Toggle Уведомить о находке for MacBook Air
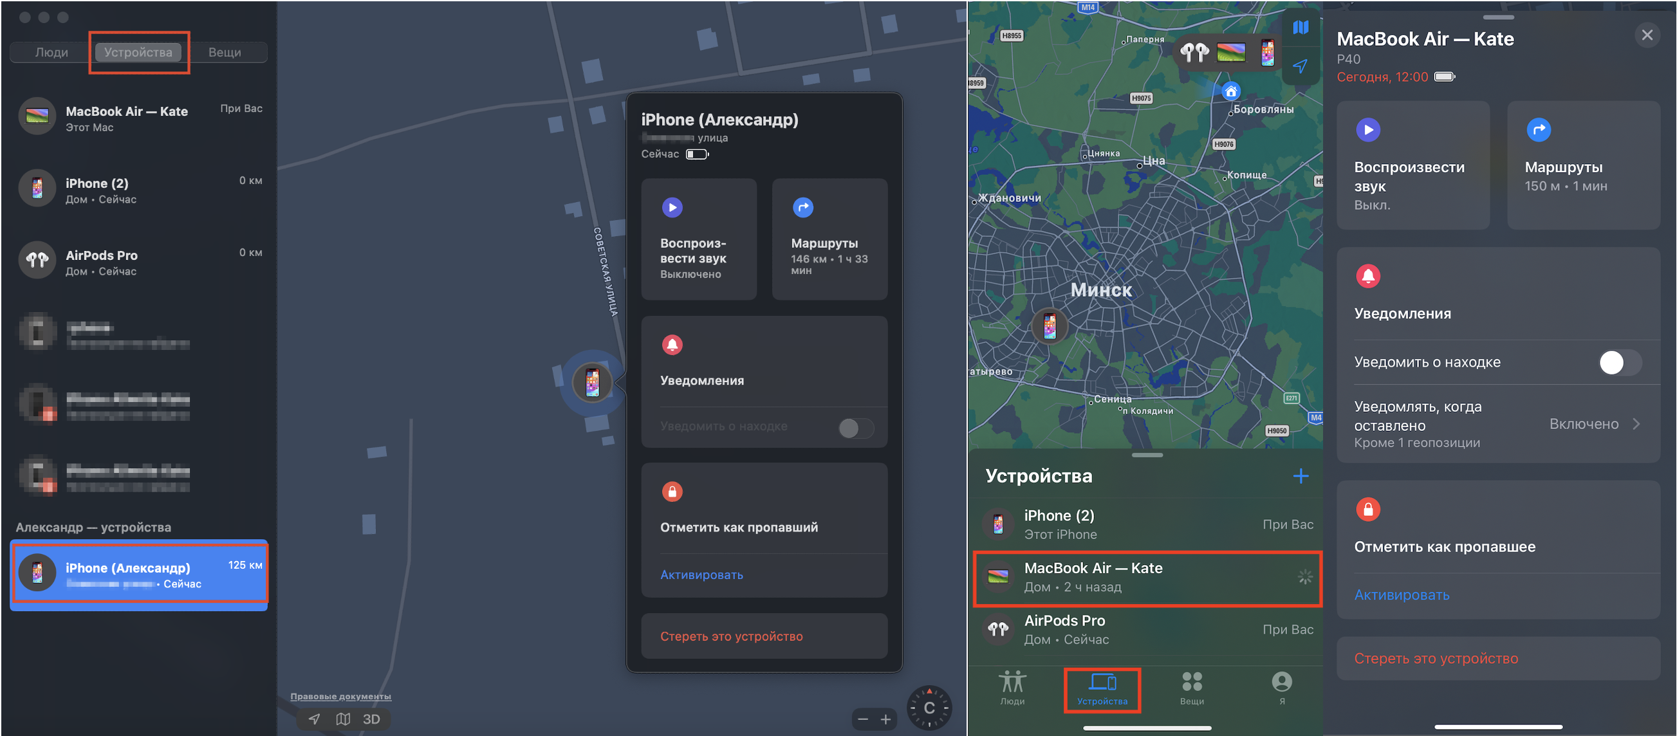1677x736 pixels. click(1620, 362)
